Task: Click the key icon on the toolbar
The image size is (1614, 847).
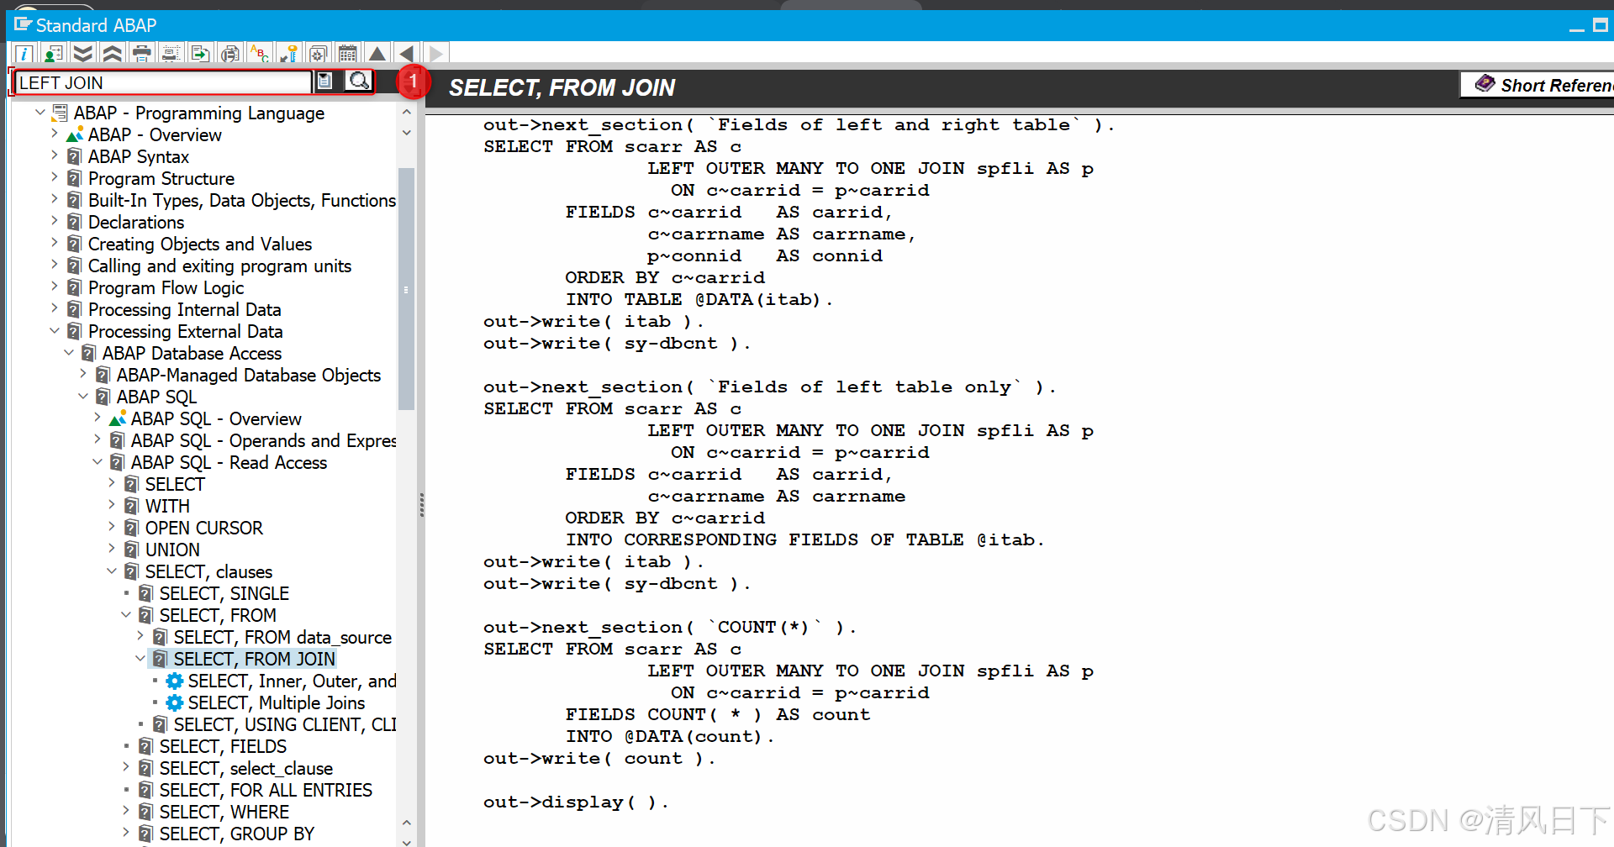Action: (x=288, y=53)
